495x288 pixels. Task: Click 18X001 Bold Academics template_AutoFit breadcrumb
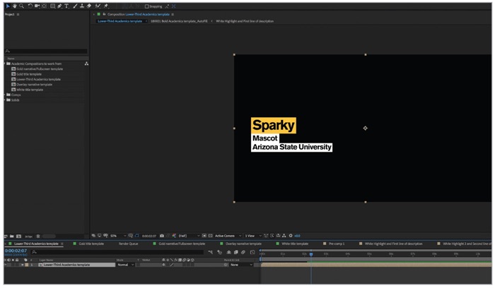(179, 21)
